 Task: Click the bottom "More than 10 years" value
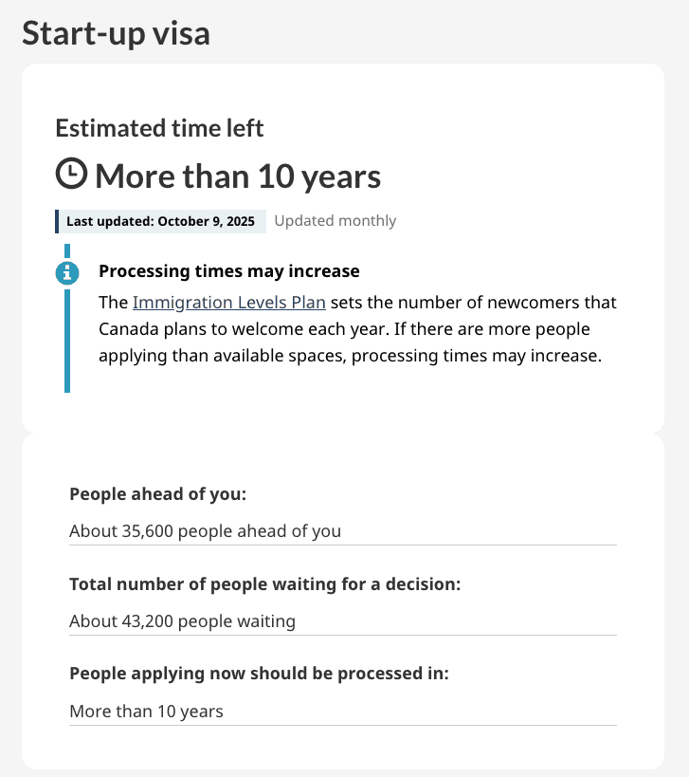pos(146,711)
